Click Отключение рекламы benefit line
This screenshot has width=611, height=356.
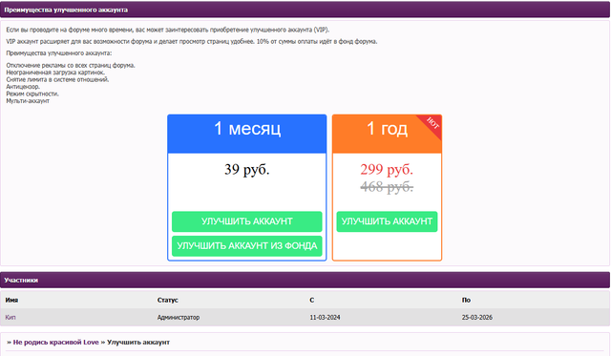[x=71, y=66]
